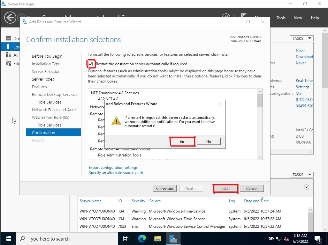Open the File services sidebar icon
Screen dimensions: 328x245
click(8, 63)
